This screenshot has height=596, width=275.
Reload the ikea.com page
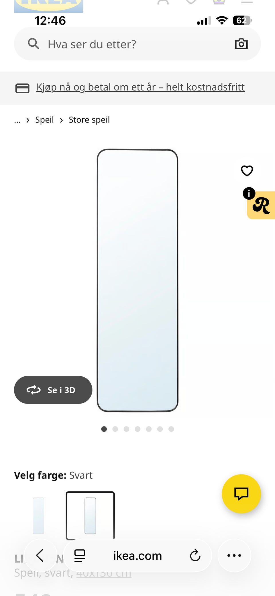coord(195,555)
